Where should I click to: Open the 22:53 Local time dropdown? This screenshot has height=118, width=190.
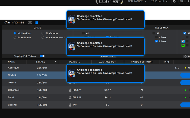pyautogui.click(x=159, y=1)
